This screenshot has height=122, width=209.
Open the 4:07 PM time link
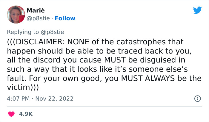[x=17, y=98]
